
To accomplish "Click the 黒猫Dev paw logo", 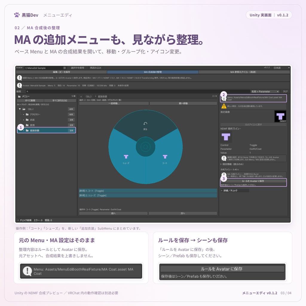I will point(17,15).
